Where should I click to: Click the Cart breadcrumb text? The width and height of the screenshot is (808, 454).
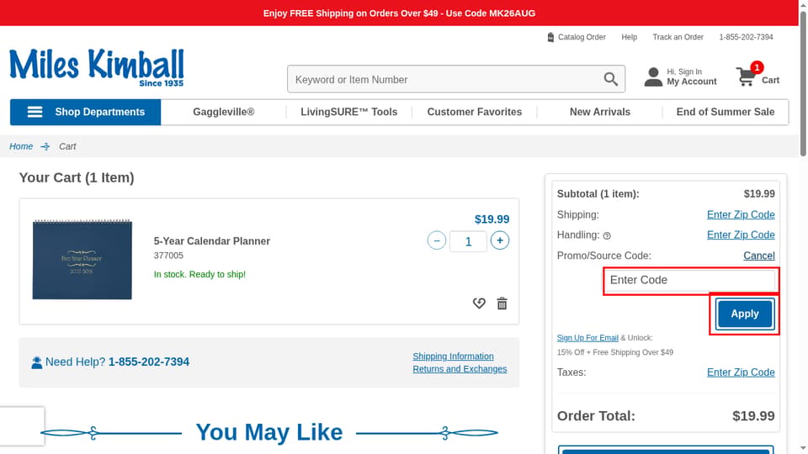67,146
